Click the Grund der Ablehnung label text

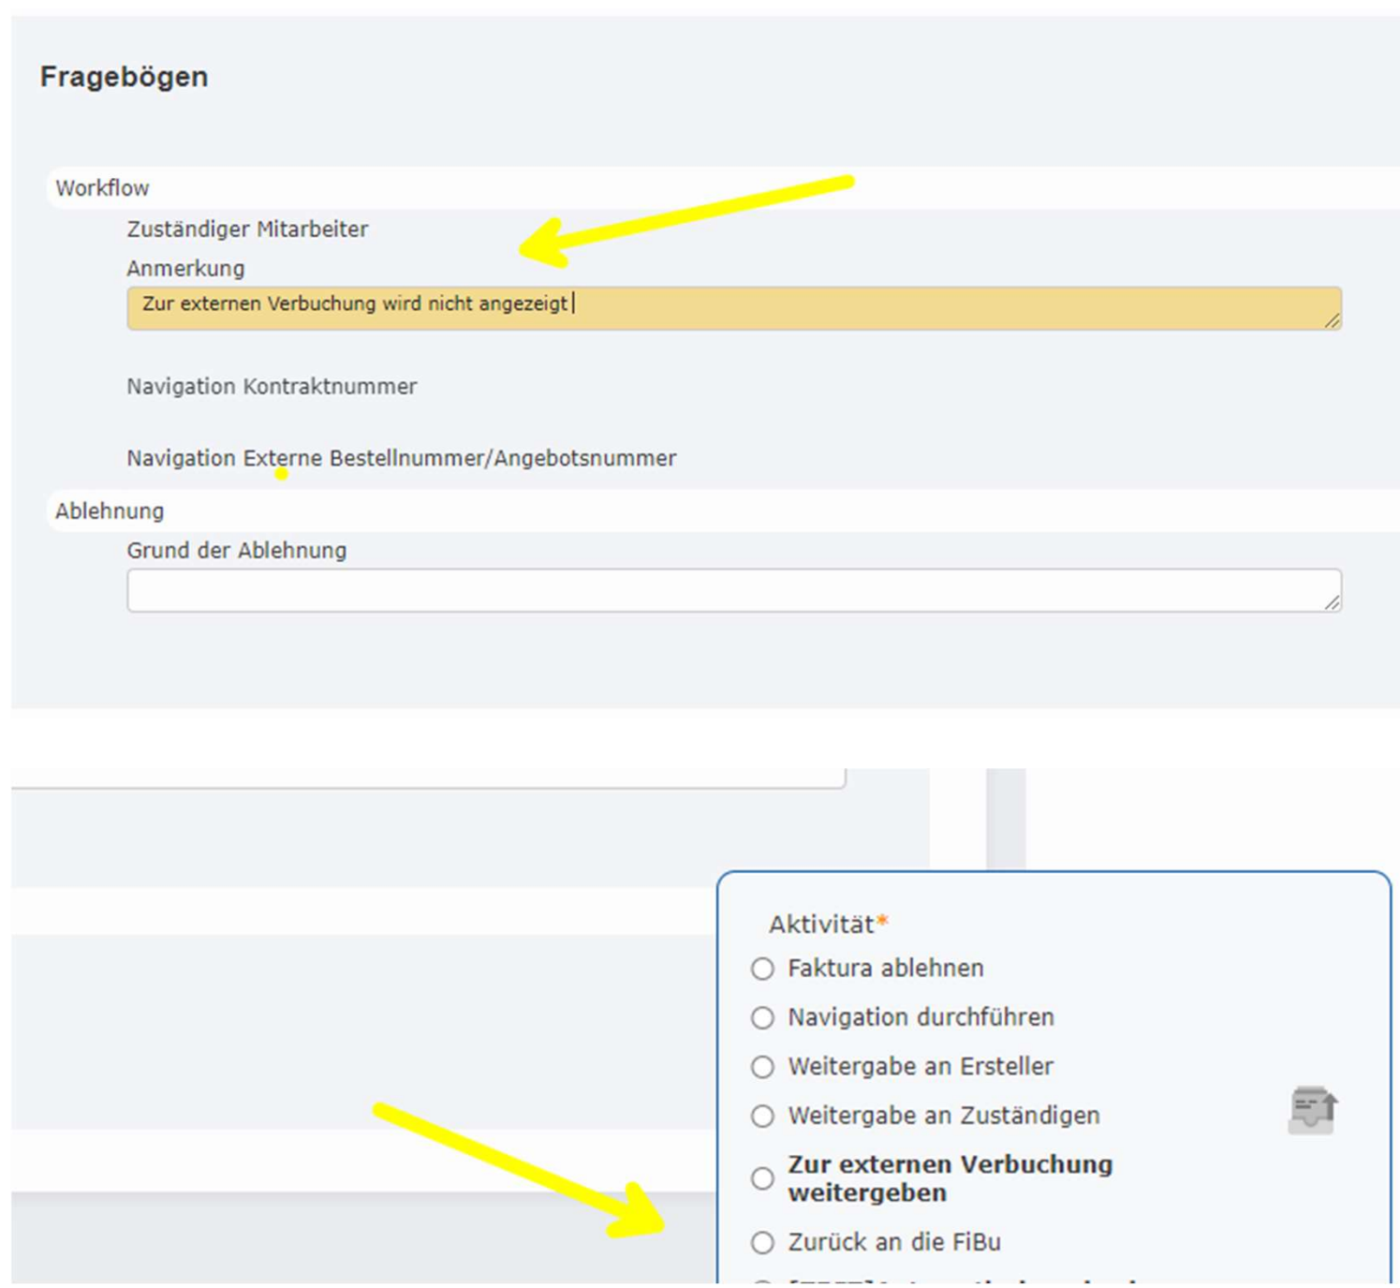[236, 551]
